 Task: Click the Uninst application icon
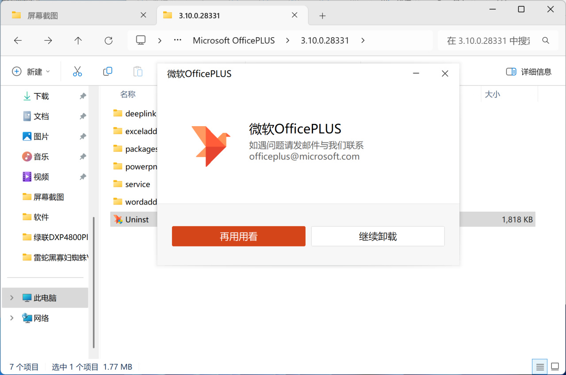[x=118, y=219]
